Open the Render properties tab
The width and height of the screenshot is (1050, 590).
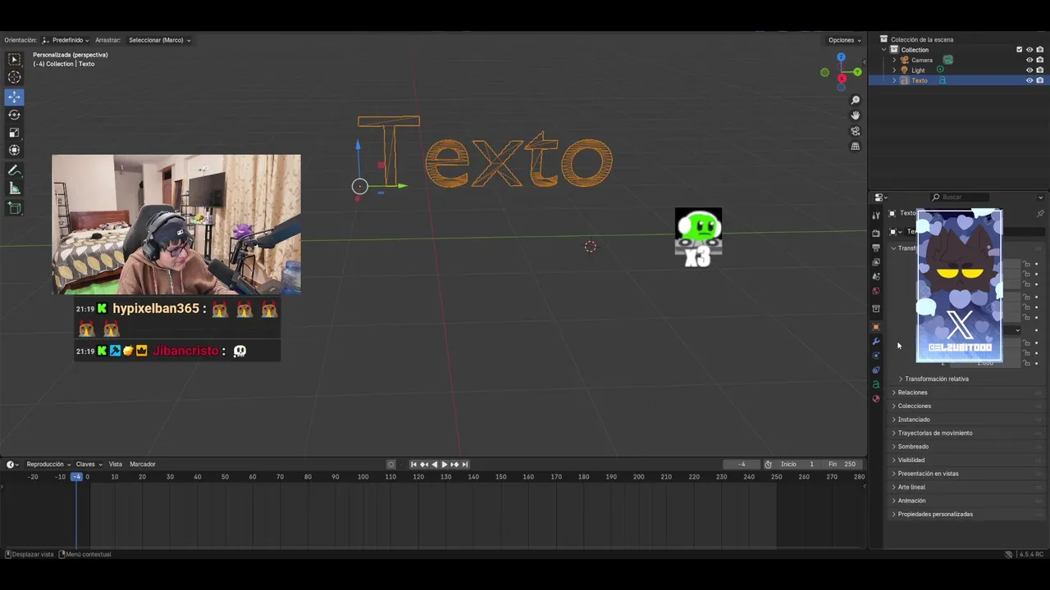(876, 234)
